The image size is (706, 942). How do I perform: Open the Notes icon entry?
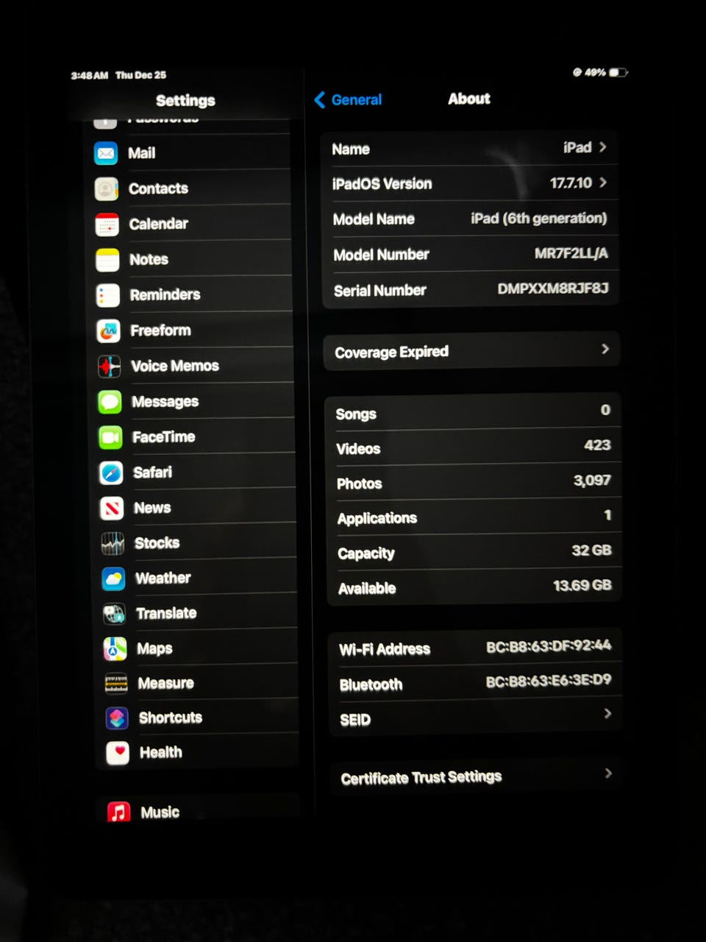tap(108, 260)
